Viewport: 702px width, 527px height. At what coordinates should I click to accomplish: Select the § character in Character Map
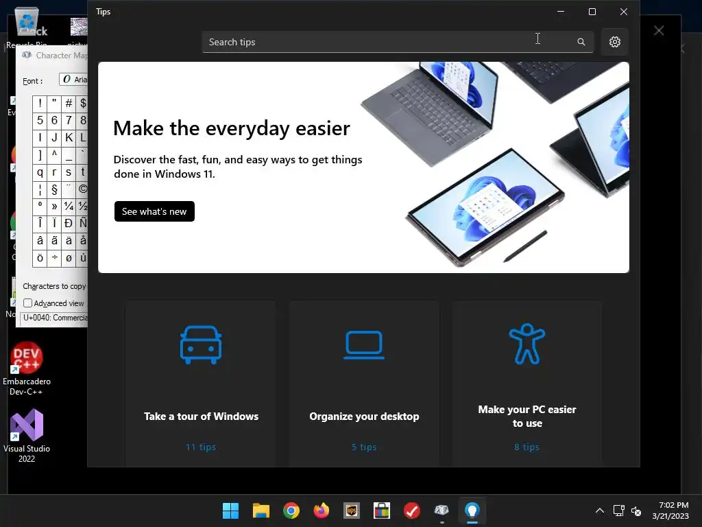pyautogui.click(x=54, y=189)
